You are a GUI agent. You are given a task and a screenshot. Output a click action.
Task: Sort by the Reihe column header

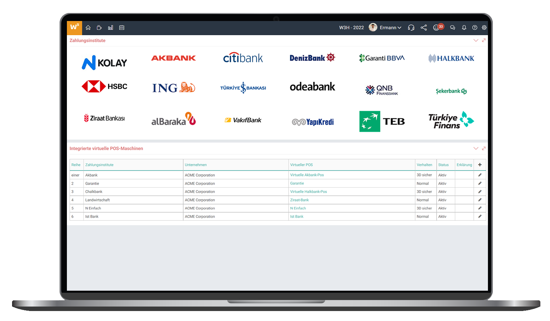pos(76,165)
